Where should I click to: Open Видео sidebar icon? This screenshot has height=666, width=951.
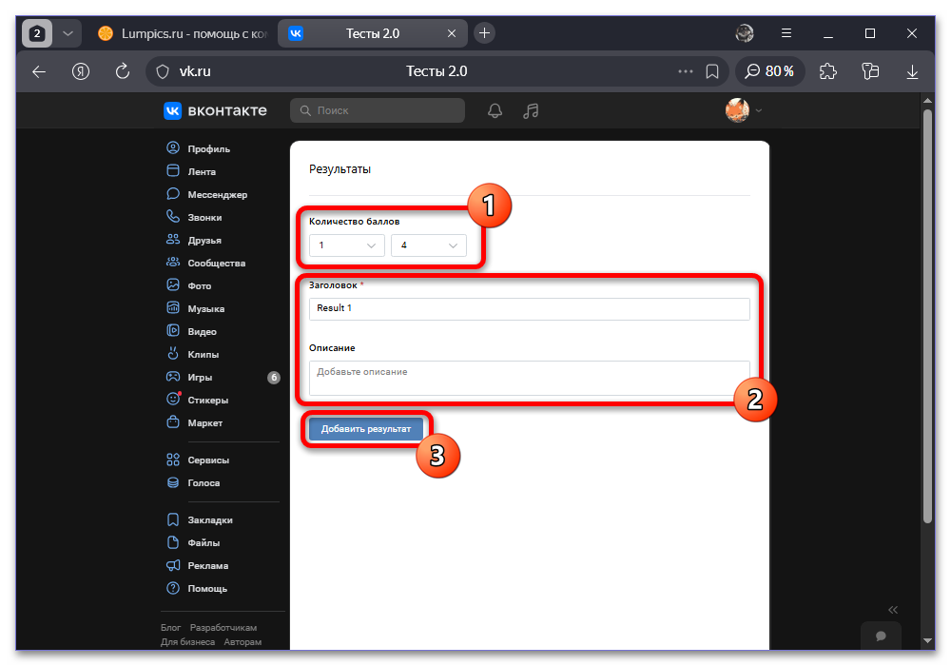click(173, 331)
